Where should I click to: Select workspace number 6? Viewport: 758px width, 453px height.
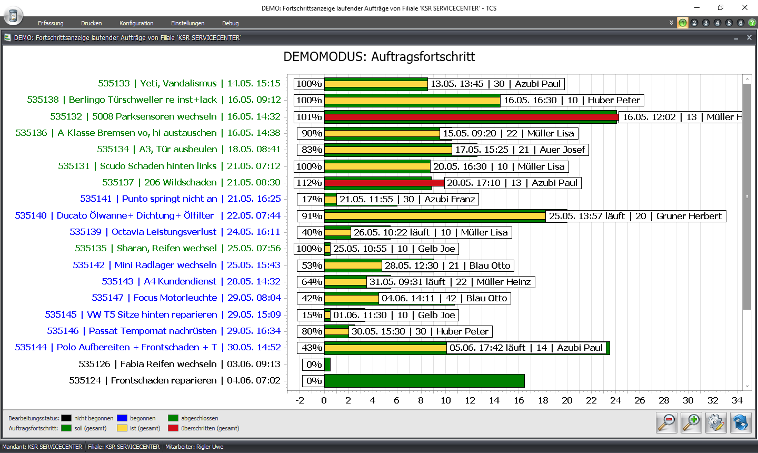(x=741, y=23)
